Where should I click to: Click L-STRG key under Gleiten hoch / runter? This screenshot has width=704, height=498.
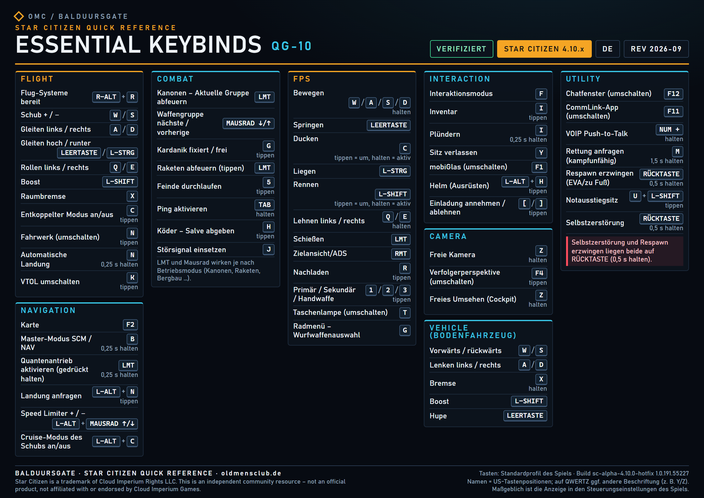122,153
